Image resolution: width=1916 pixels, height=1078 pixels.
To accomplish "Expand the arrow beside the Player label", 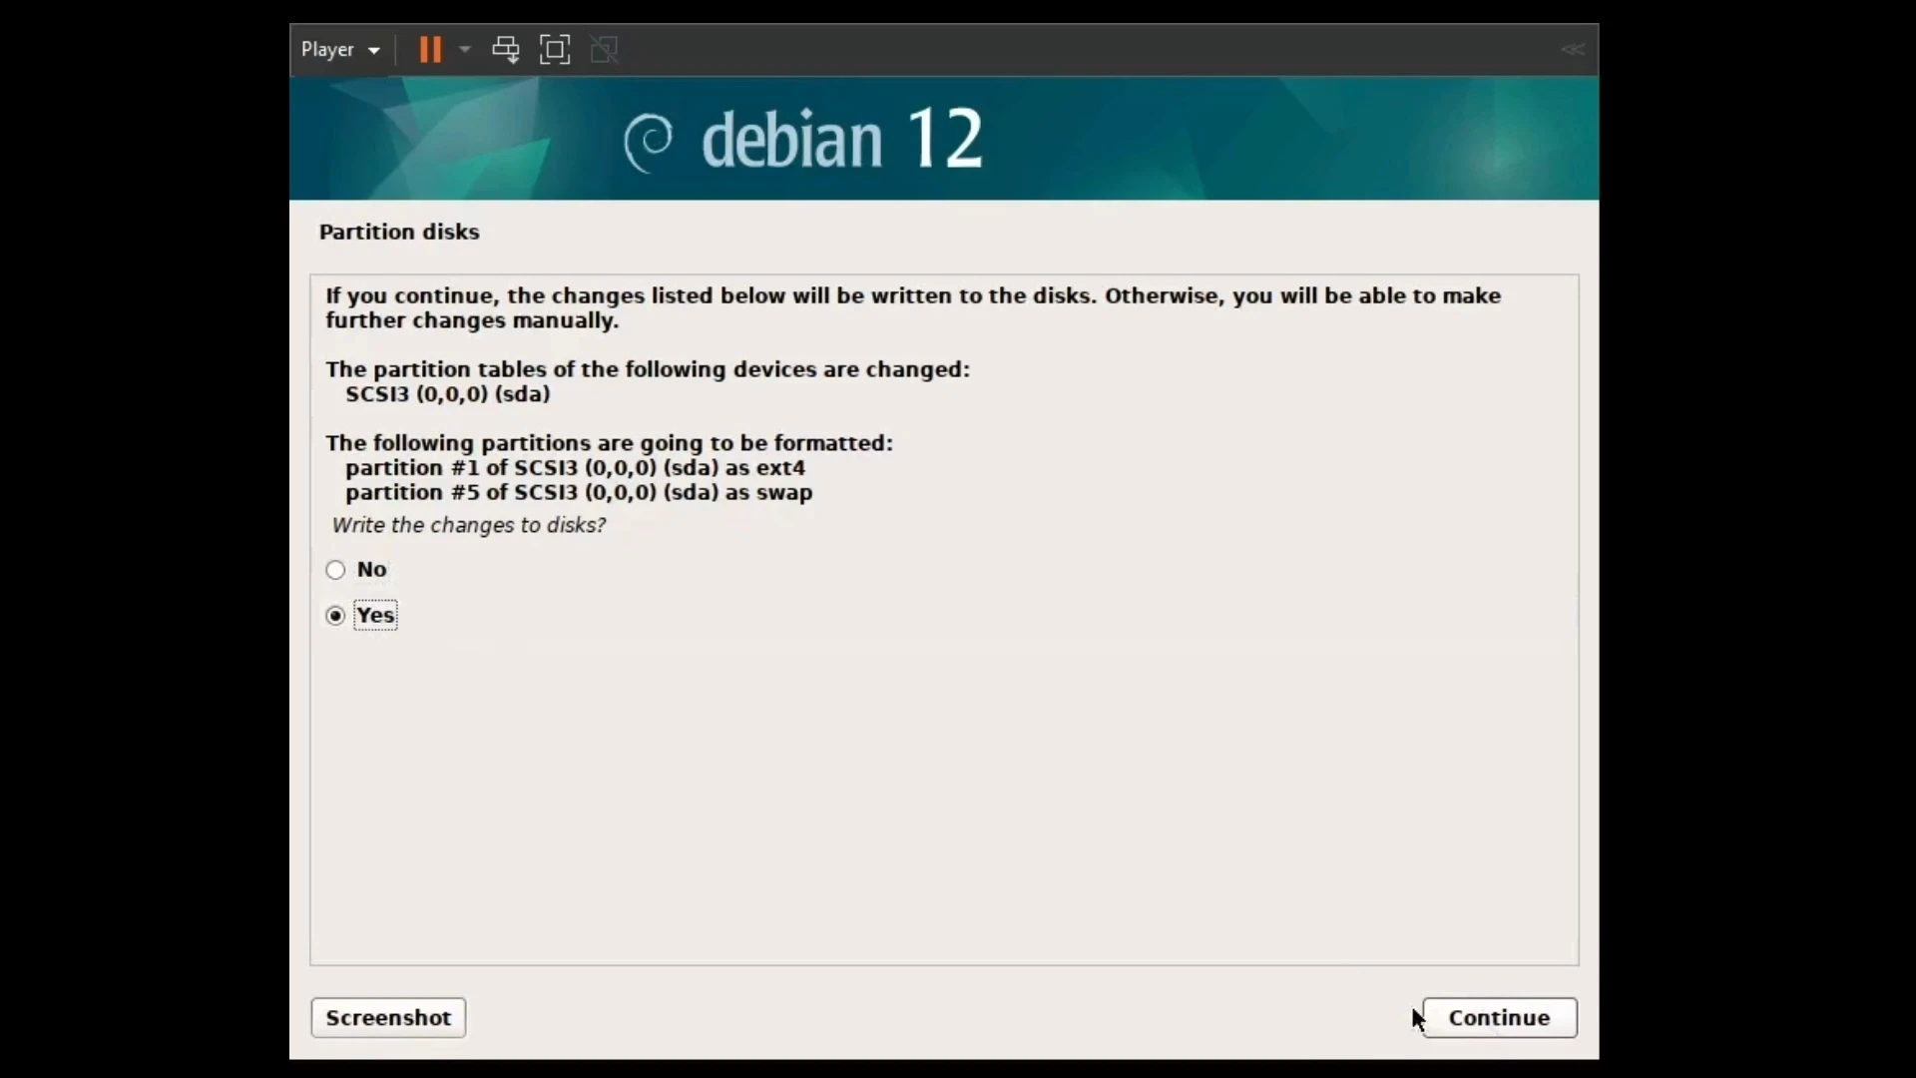I will (374, 51).
